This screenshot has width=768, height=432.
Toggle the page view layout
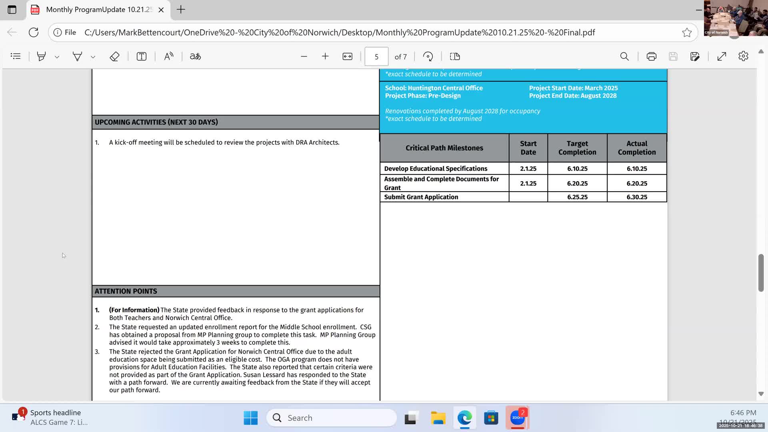click(x=455, y=56)
